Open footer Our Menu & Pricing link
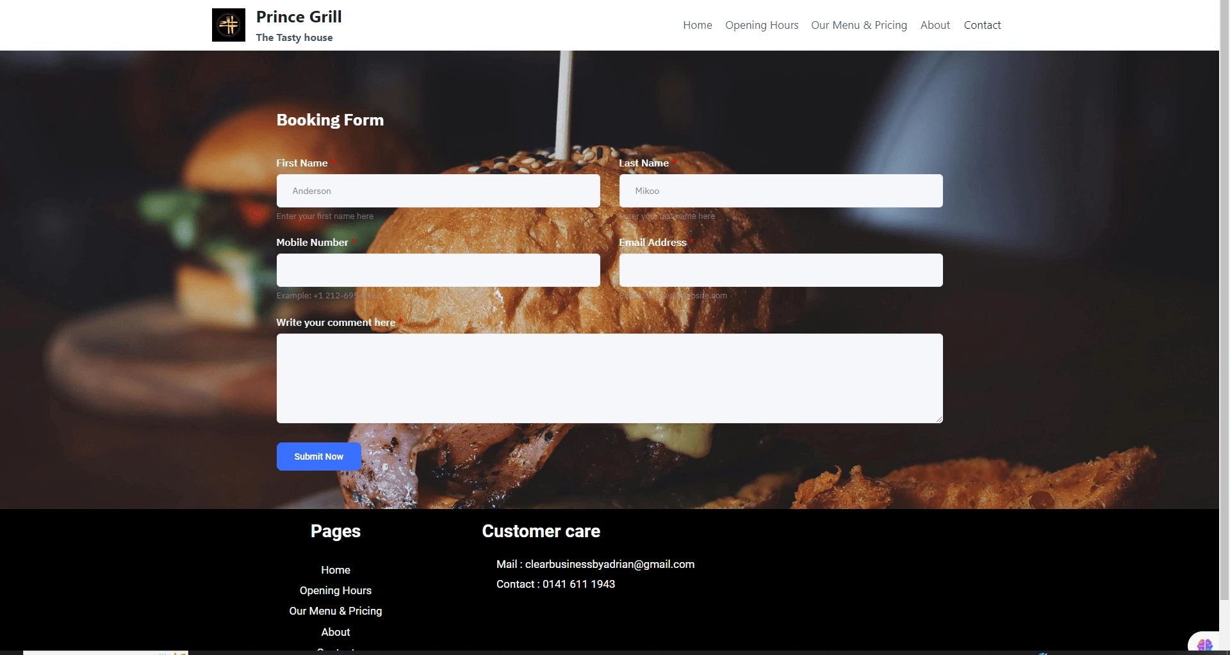The image size is (1230, 655). [x=336, y=611]
